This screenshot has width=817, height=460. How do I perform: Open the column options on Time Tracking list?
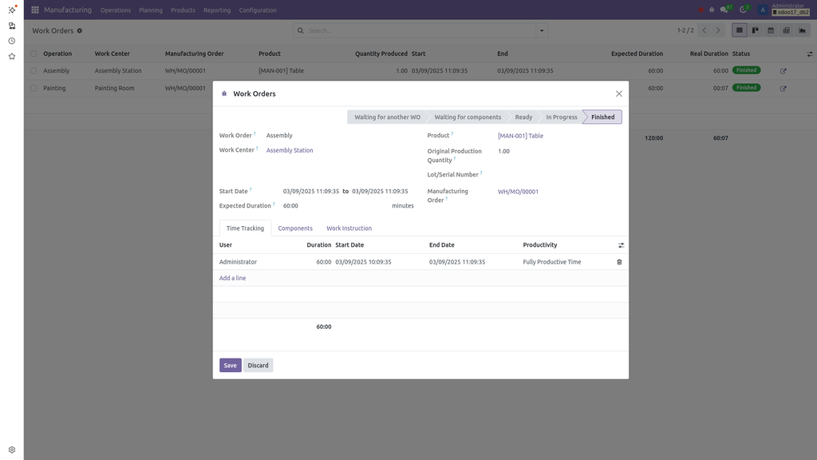(x=620, y=244)
